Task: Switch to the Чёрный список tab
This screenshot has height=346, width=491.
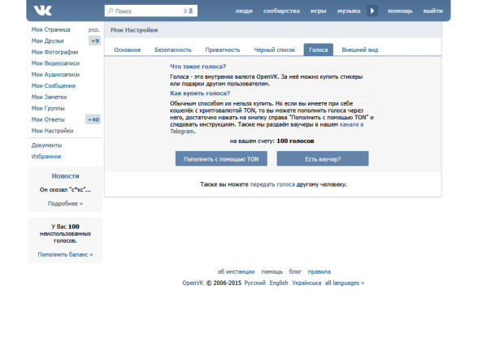Action: pyautogui.click(x=275, y=50)
